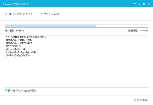Minimize the disk clone window
This screenshot has height=105, width=153.
[x=139, y=4]
